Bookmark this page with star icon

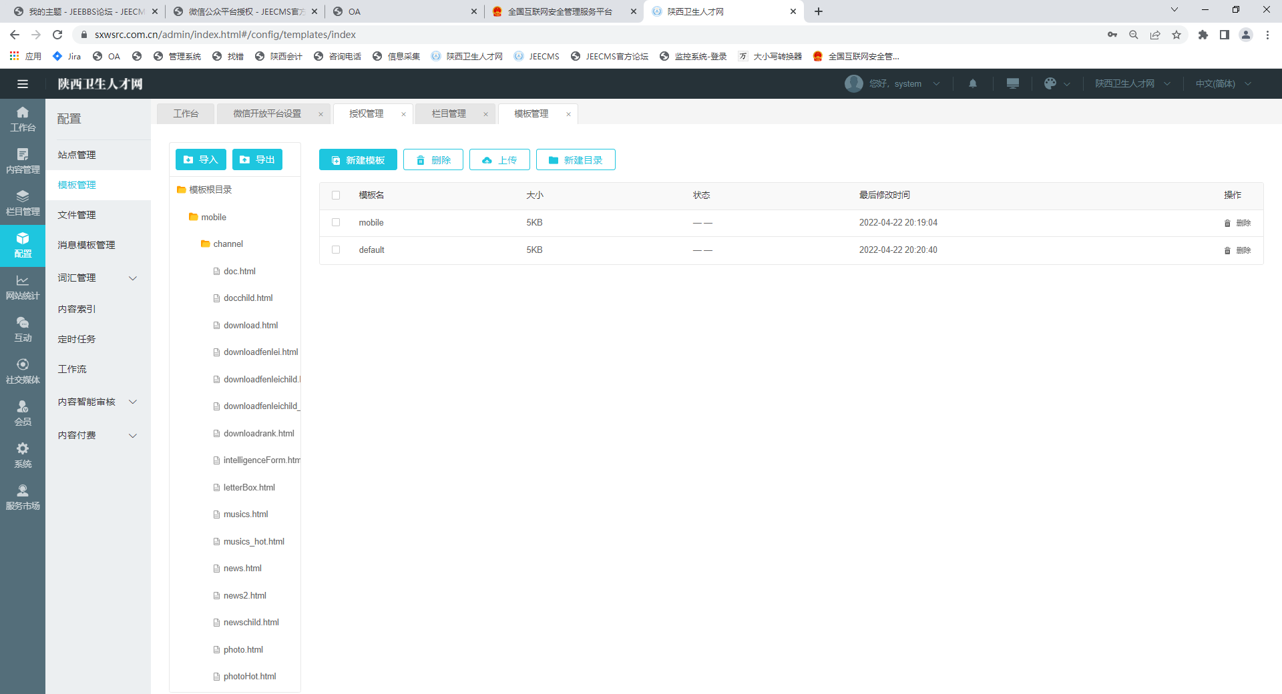[x=1177, y=35]
